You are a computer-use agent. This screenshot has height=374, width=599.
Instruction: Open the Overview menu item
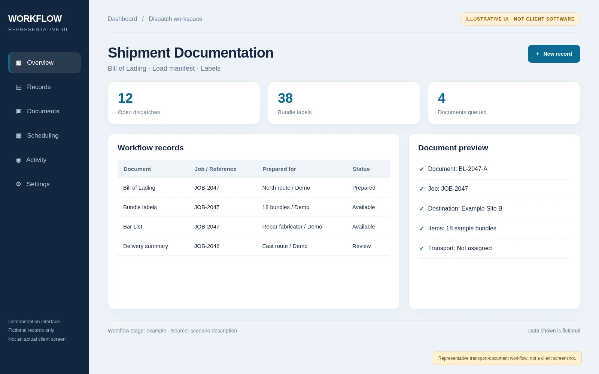tap(45, 62)
